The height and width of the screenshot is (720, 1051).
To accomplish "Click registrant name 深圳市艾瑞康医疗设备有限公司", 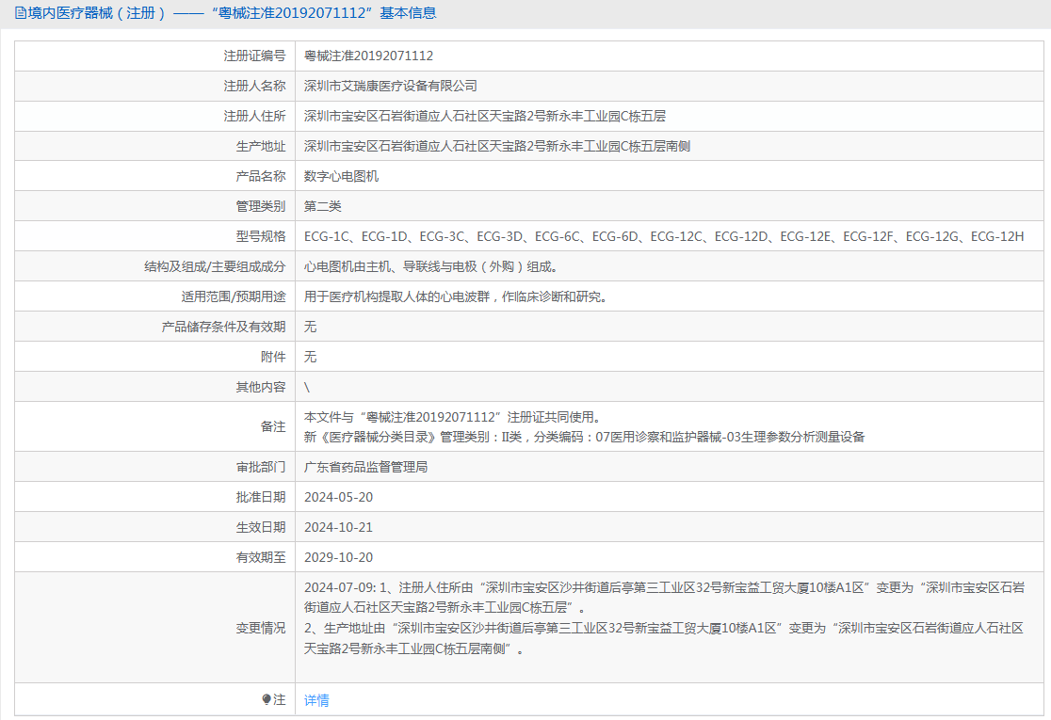I will (x=391, y=87).
